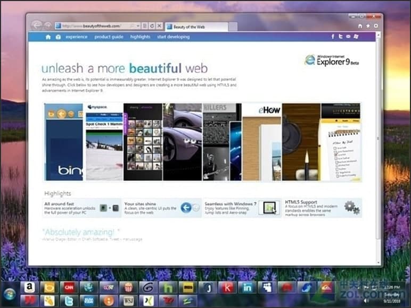This screenshot has width=411, height=308.
Task: Open the 'product guide' menu item
Action: [x=109, y=37]
